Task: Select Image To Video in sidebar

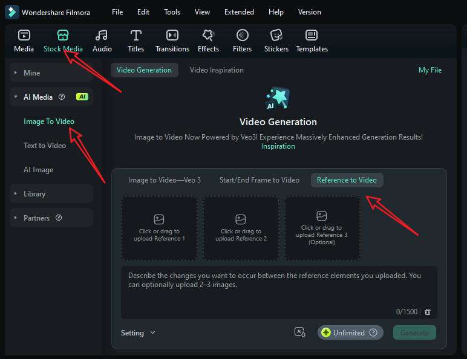Action: [x=49, y=121]
